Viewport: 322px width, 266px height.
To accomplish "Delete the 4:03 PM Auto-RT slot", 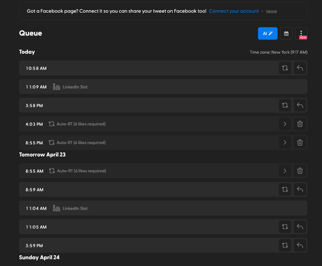I will [x=300, y=124].
